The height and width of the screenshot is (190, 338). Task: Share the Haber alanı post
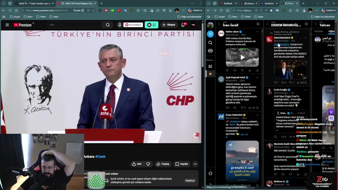click(257, 70)
